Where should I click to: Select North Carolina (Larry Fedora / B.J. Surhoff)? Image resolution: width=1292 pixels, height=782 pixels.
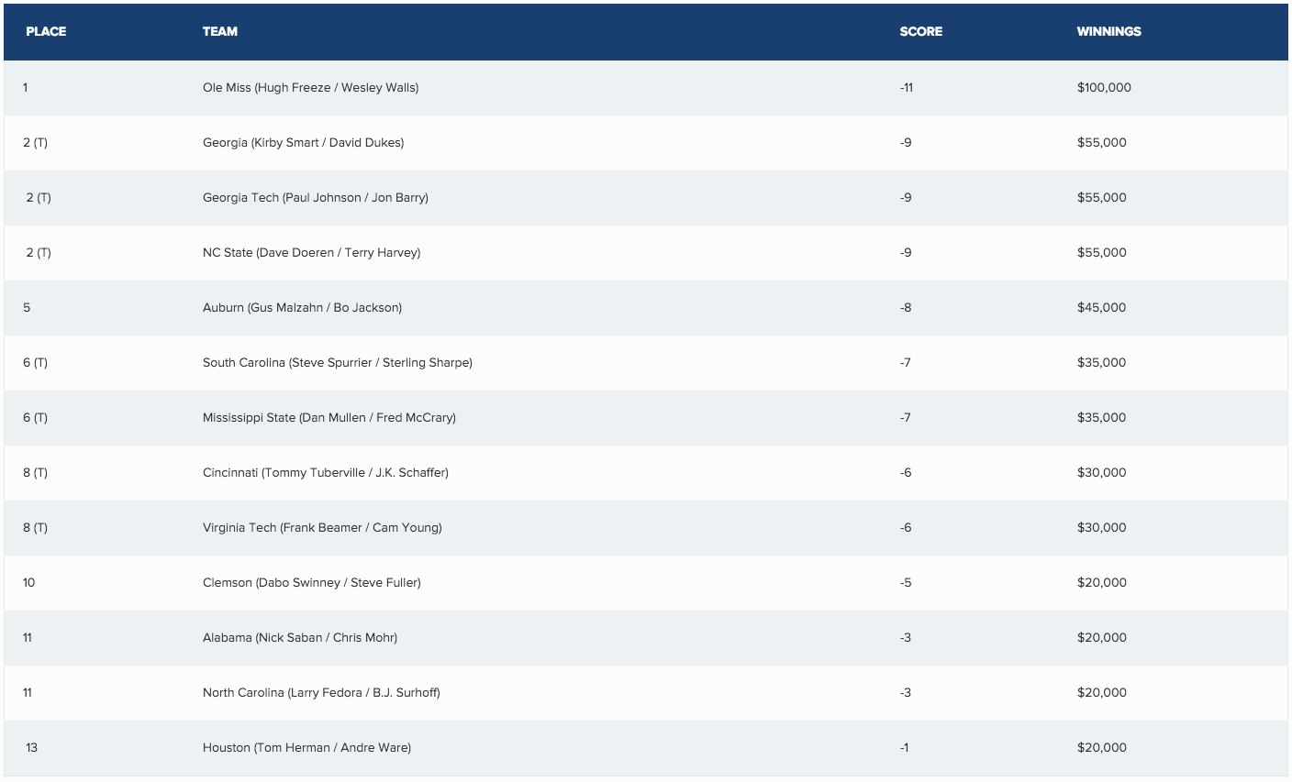[321, 693]
